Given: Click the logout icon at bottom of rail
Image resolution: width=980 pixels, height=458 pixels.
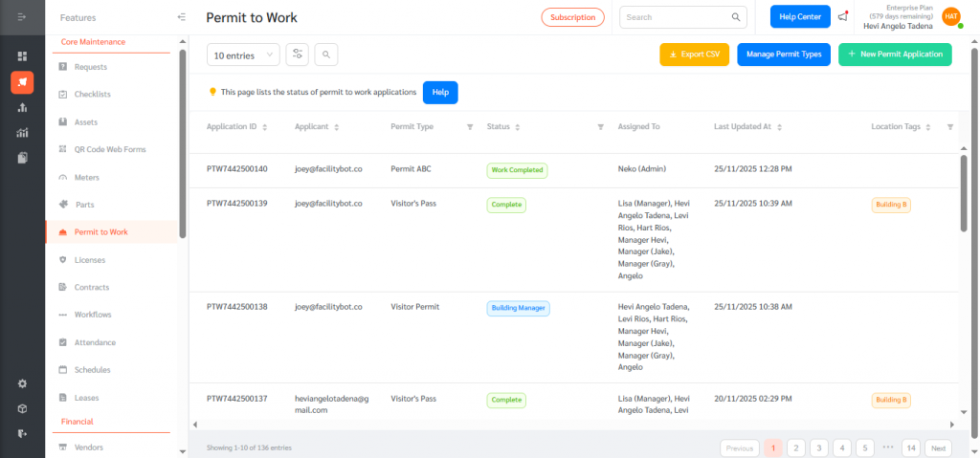Looking at the screenshot, I should 22,433.
